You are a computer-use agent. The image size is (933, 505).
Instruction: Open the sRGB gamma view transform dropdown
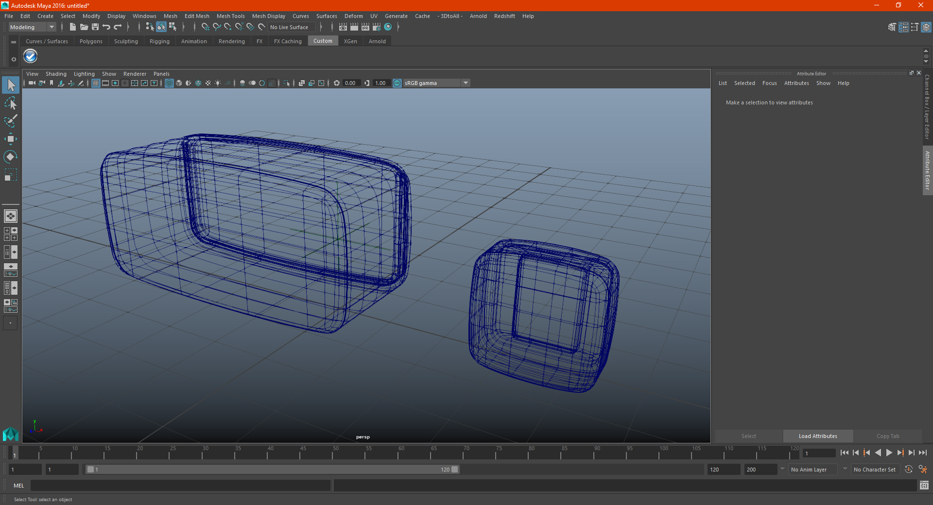436,83
